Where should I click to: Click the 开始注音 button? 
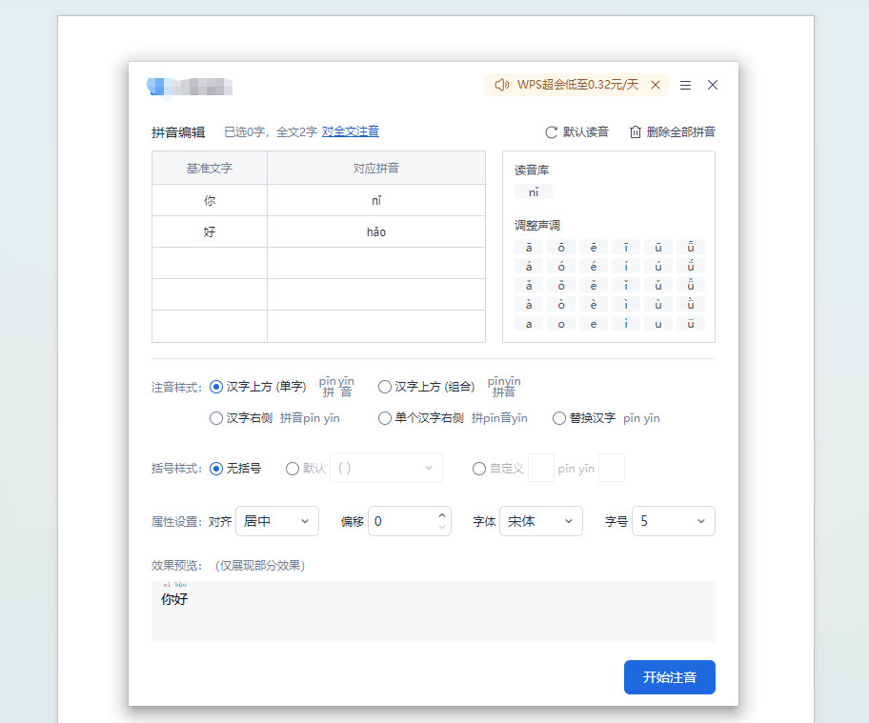click(670, 677)
